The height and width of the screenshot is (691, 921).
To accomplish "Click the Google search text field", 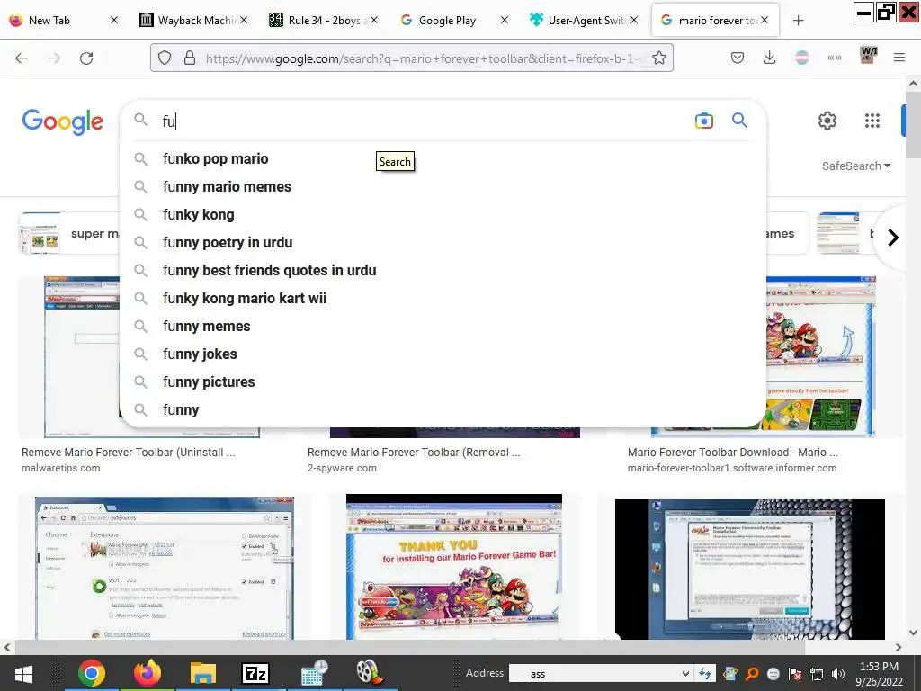I will (x=423, y=121).
